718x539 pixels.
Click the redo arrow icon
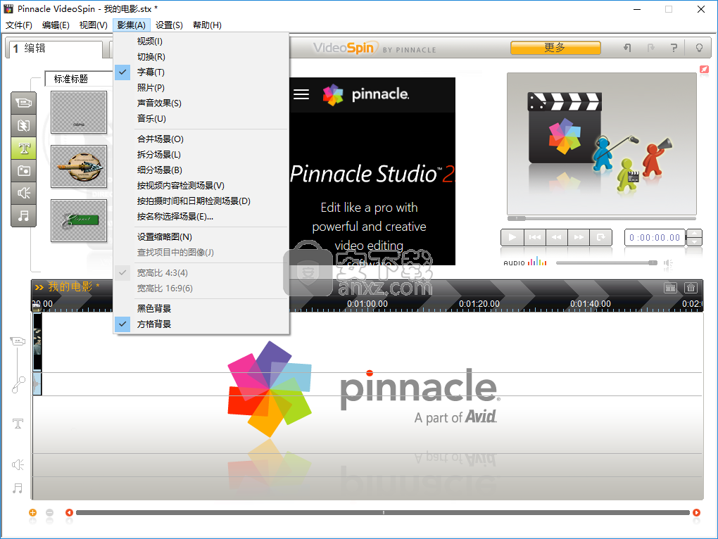[x=650, y=48]
